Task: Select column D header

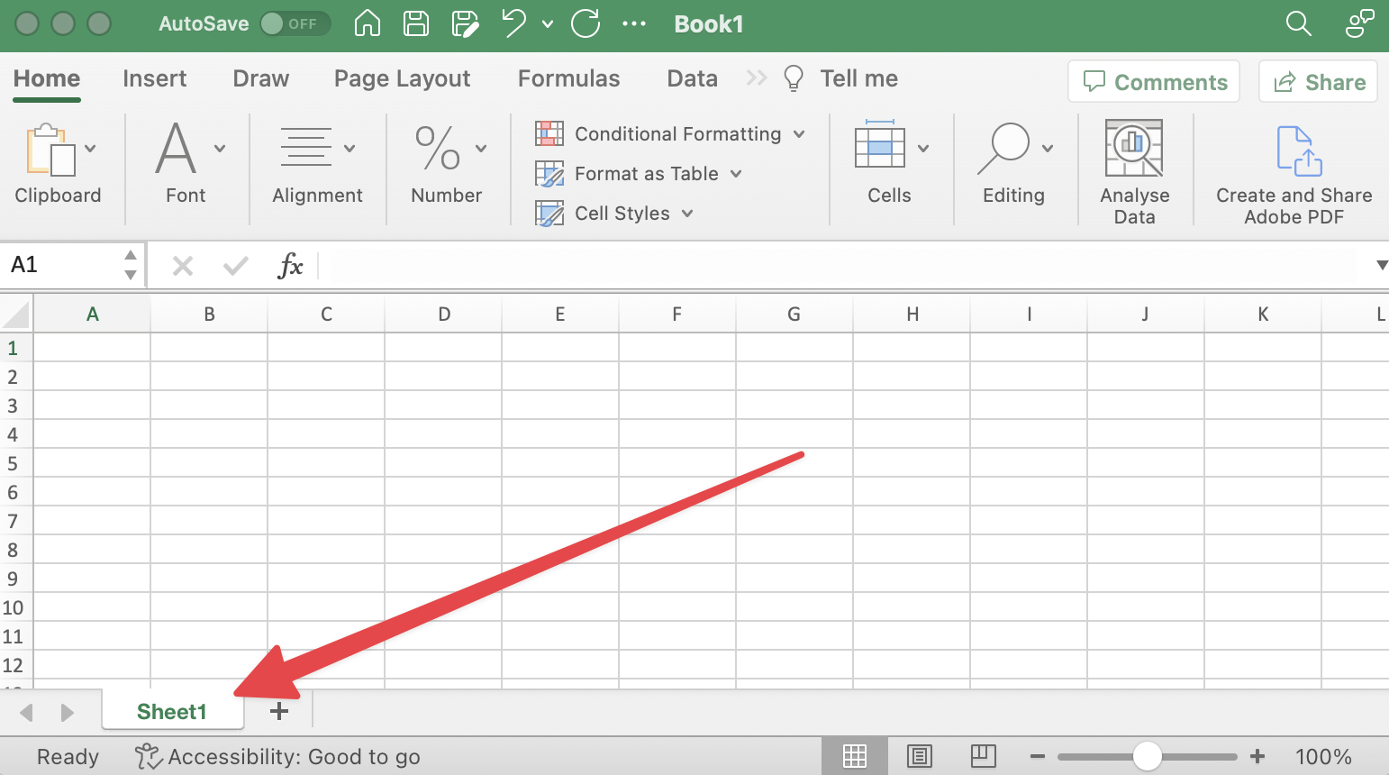Action: [x=443, y=314]
